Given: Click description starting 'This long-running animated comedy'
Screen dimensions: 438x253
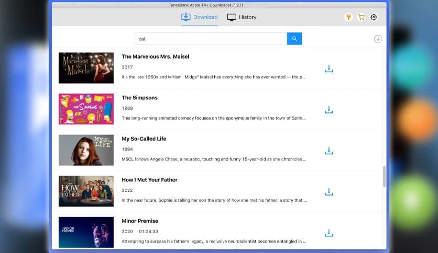Looking at the screenshot, I should 213,118.
